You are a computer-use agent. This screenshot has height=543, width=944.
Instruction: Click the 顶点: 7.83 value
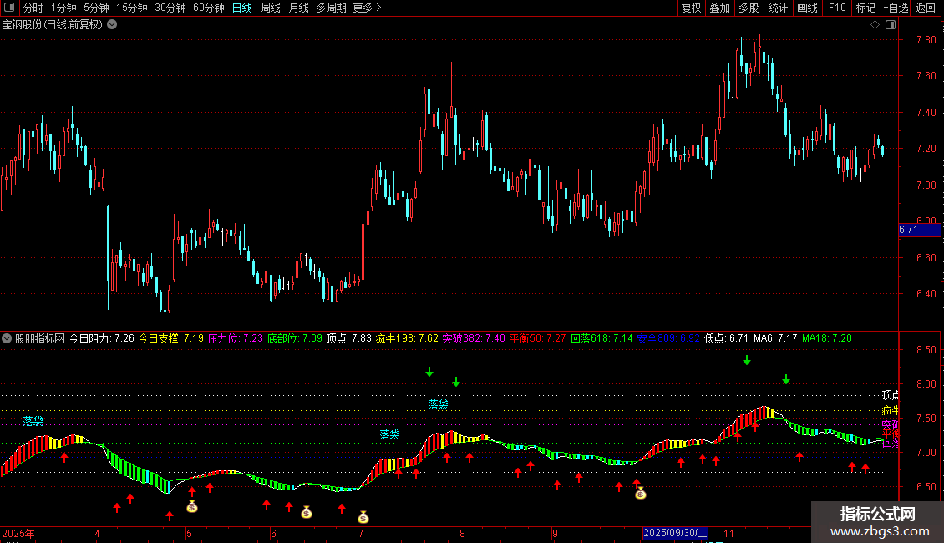pos(349,338)
